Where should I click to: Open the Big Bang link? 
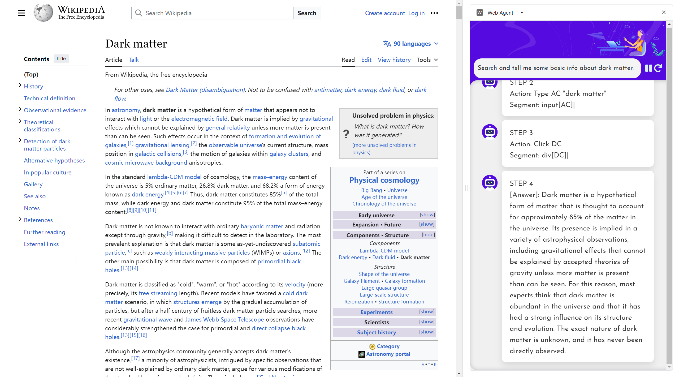point(371,190)
